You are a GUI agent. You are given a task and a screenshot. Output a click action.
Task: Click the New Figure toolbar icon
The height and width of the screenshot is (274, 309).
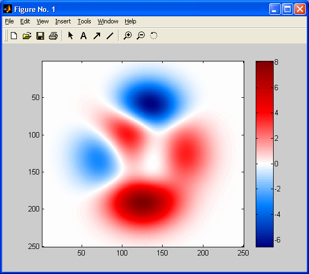click(x=14, y=36)
